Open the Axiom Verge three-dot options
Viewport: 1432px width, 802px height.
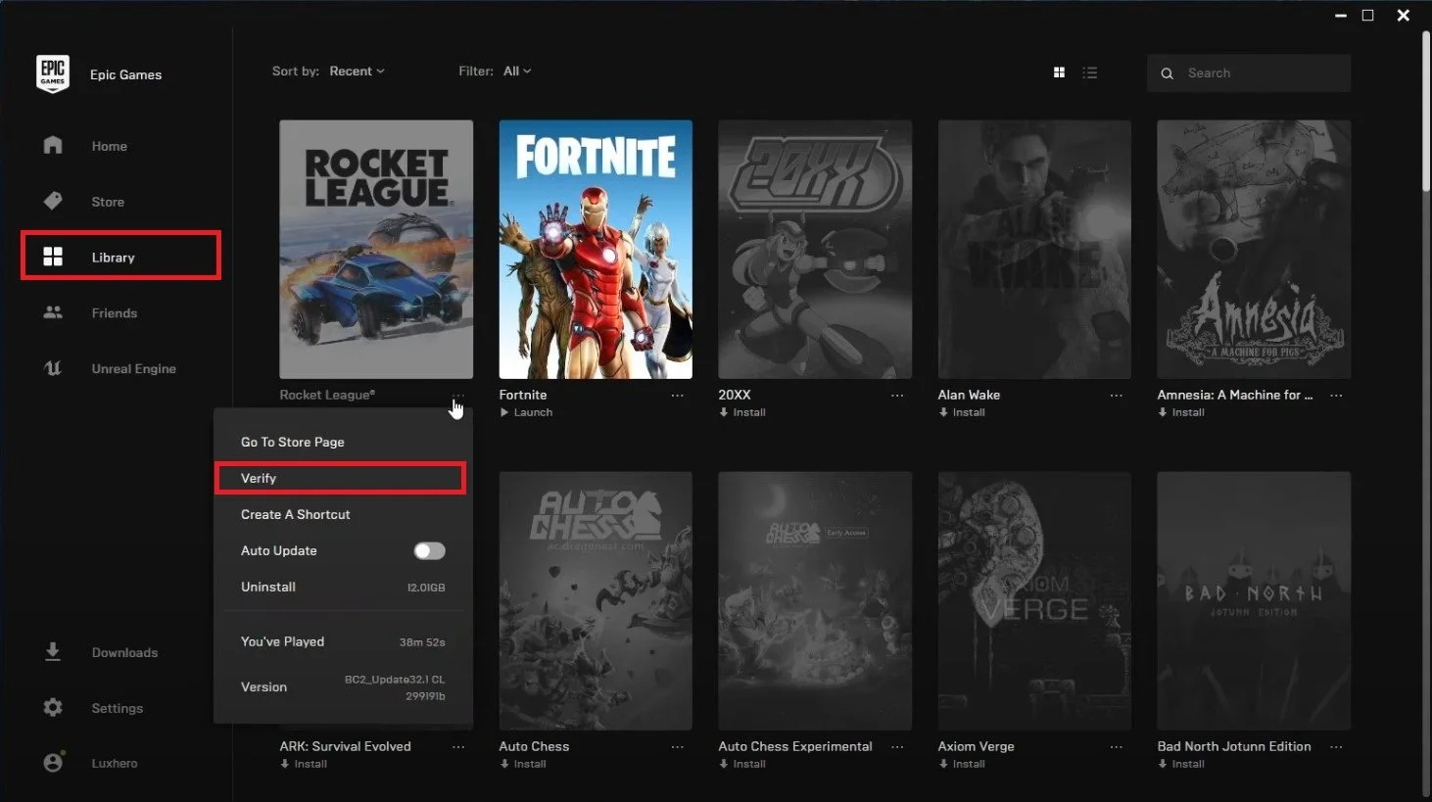[1117, 747]
